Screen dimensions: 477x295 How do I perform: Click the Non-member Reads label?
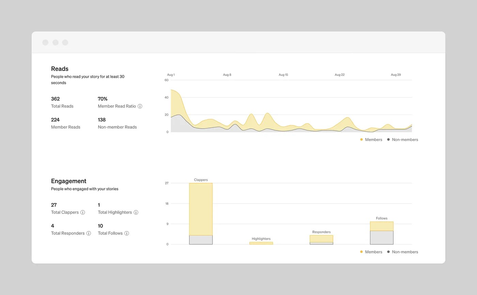pos(117,127)
